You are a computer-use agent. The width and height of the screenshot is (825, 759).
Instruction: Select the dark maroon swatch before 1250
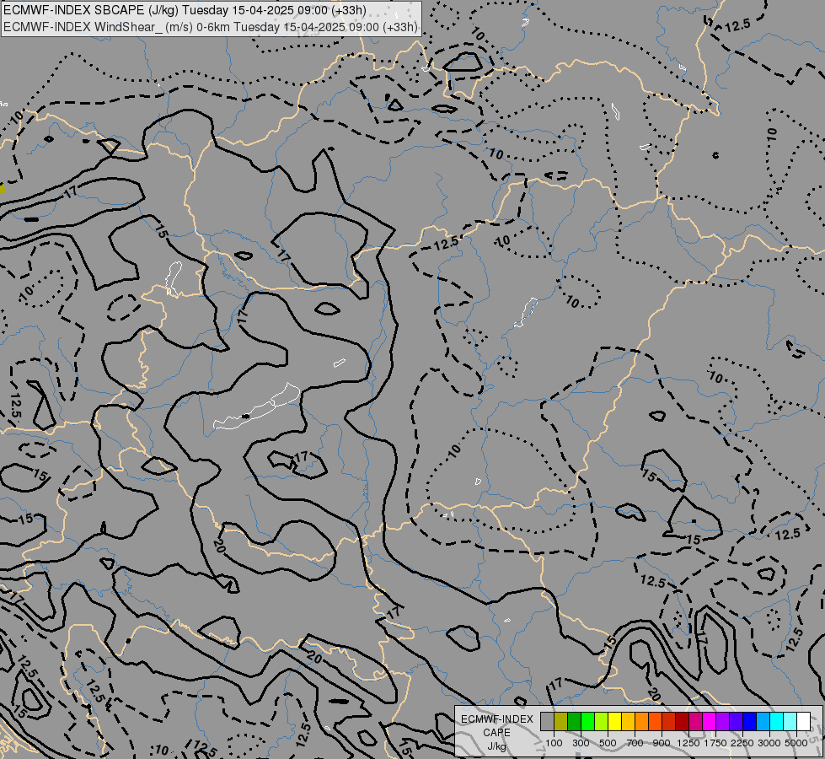click(x=682, y=722)
